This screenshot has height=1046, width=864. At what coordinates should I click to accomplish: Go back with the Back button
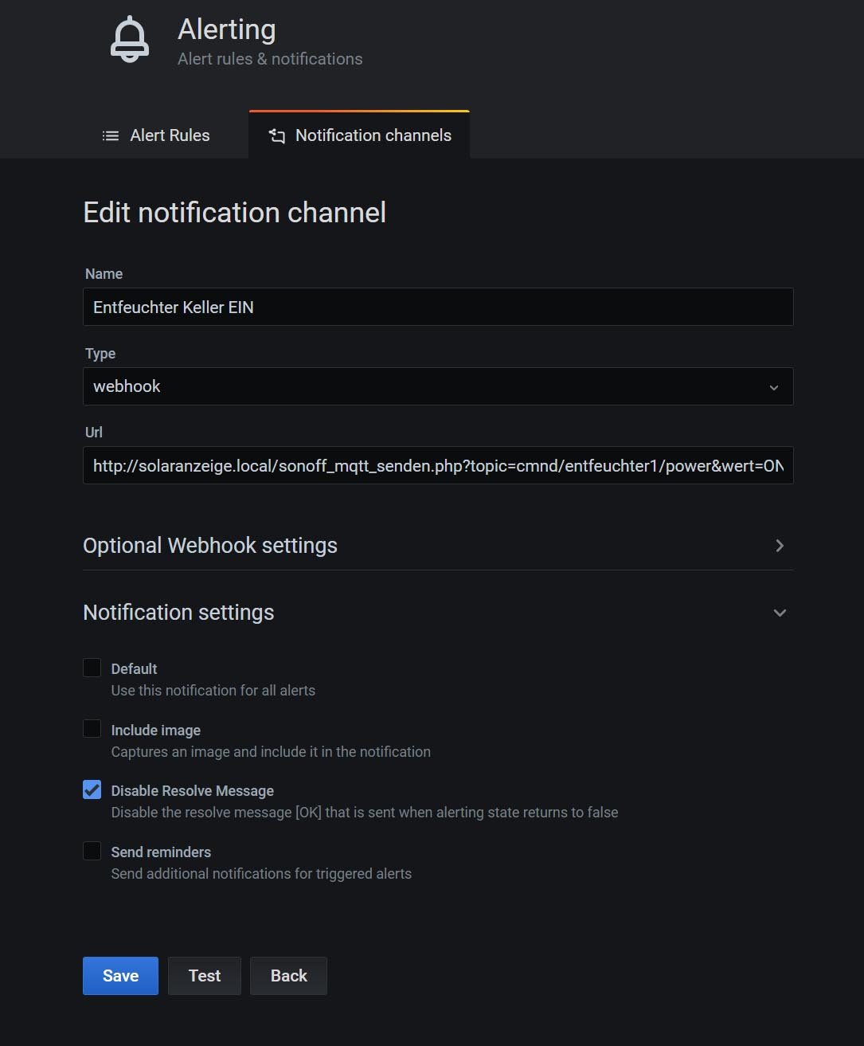(288, 976)
